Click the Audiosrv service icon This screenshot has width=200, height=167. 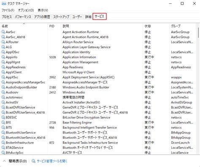pos(3,92)
